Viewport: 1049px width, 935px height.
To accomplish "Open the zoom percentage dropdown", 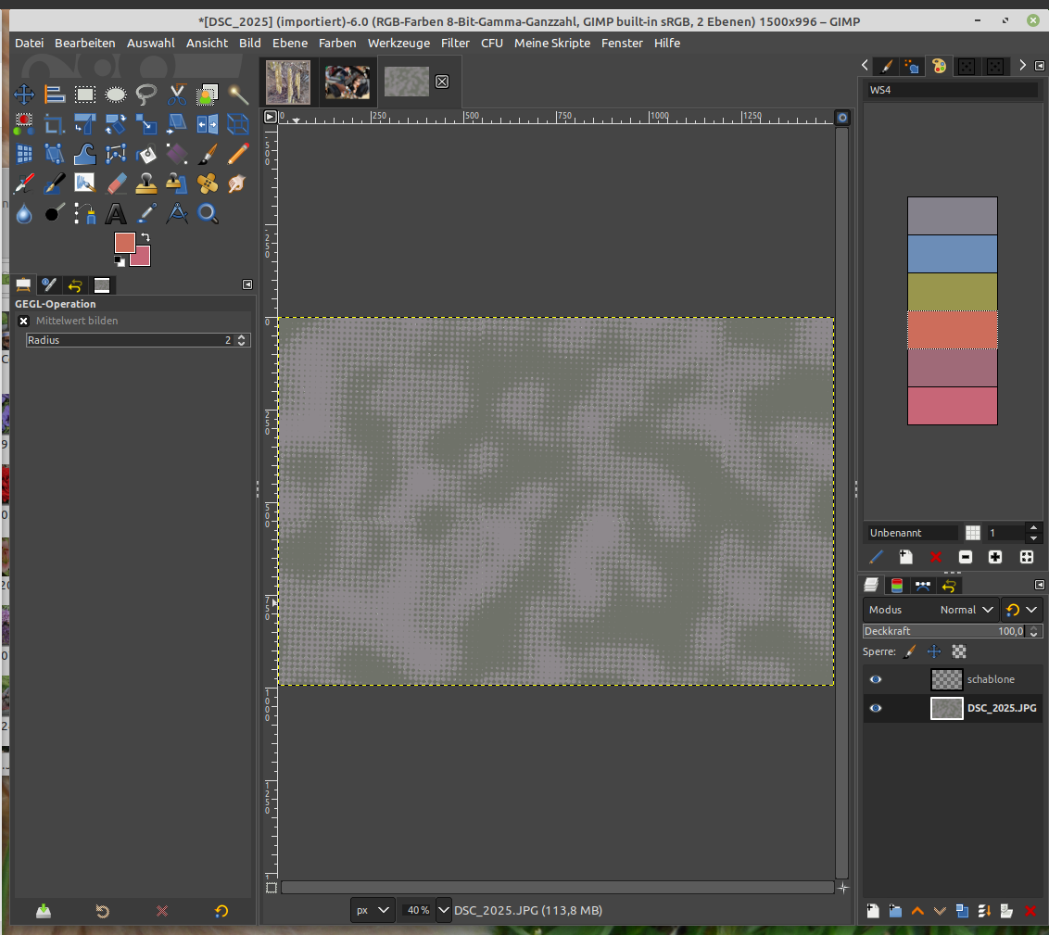I will pyautogui.click(x=443, y=910).
